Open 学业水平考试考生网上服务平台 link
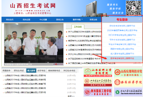 (122, 44)
